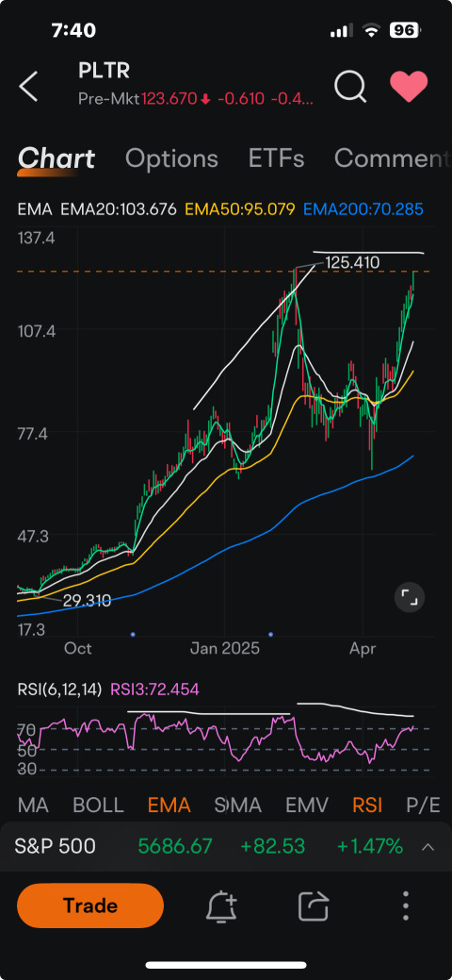Switch to the Comments tab
Viewport: 452px width, 980px height.
[392, 158]
